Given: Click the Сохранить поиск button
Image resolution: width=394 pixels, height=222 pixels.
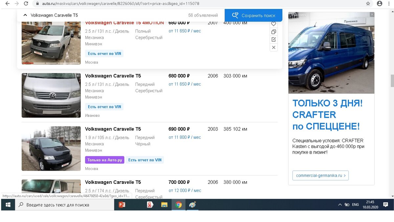Looking at the screenshot, I should pos(253,15).
